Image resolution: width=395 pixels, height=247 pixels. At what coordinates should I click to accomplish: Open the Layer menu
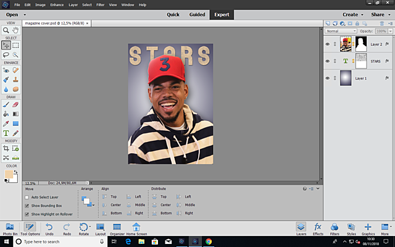pyautogui.click(x=73, y=5)
